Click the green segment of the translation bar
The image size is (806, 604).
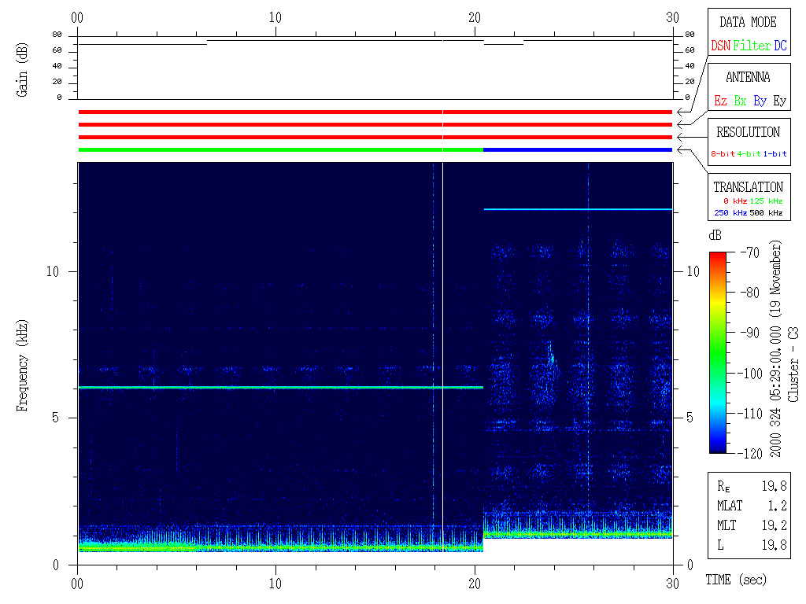[x=275, y=149]
